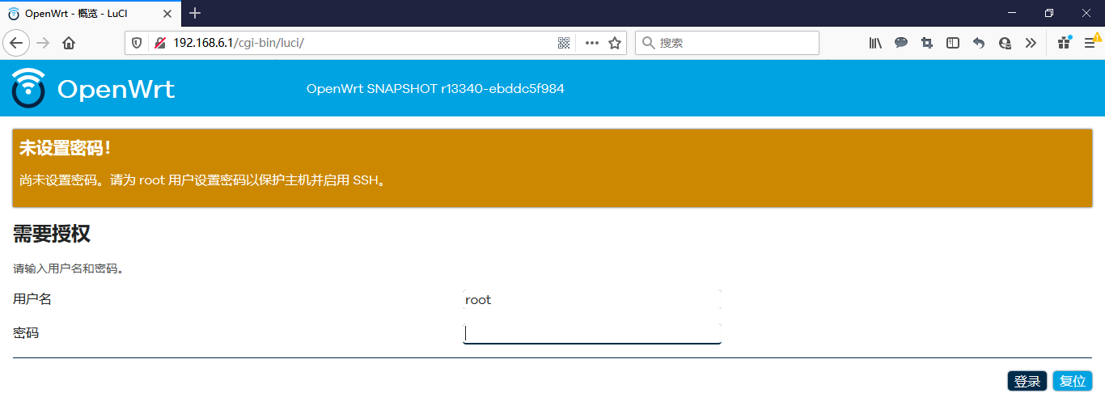This screenshot has height=410, width=1105.
Task: Restore down the browser window
Action: coord(1049,13)
